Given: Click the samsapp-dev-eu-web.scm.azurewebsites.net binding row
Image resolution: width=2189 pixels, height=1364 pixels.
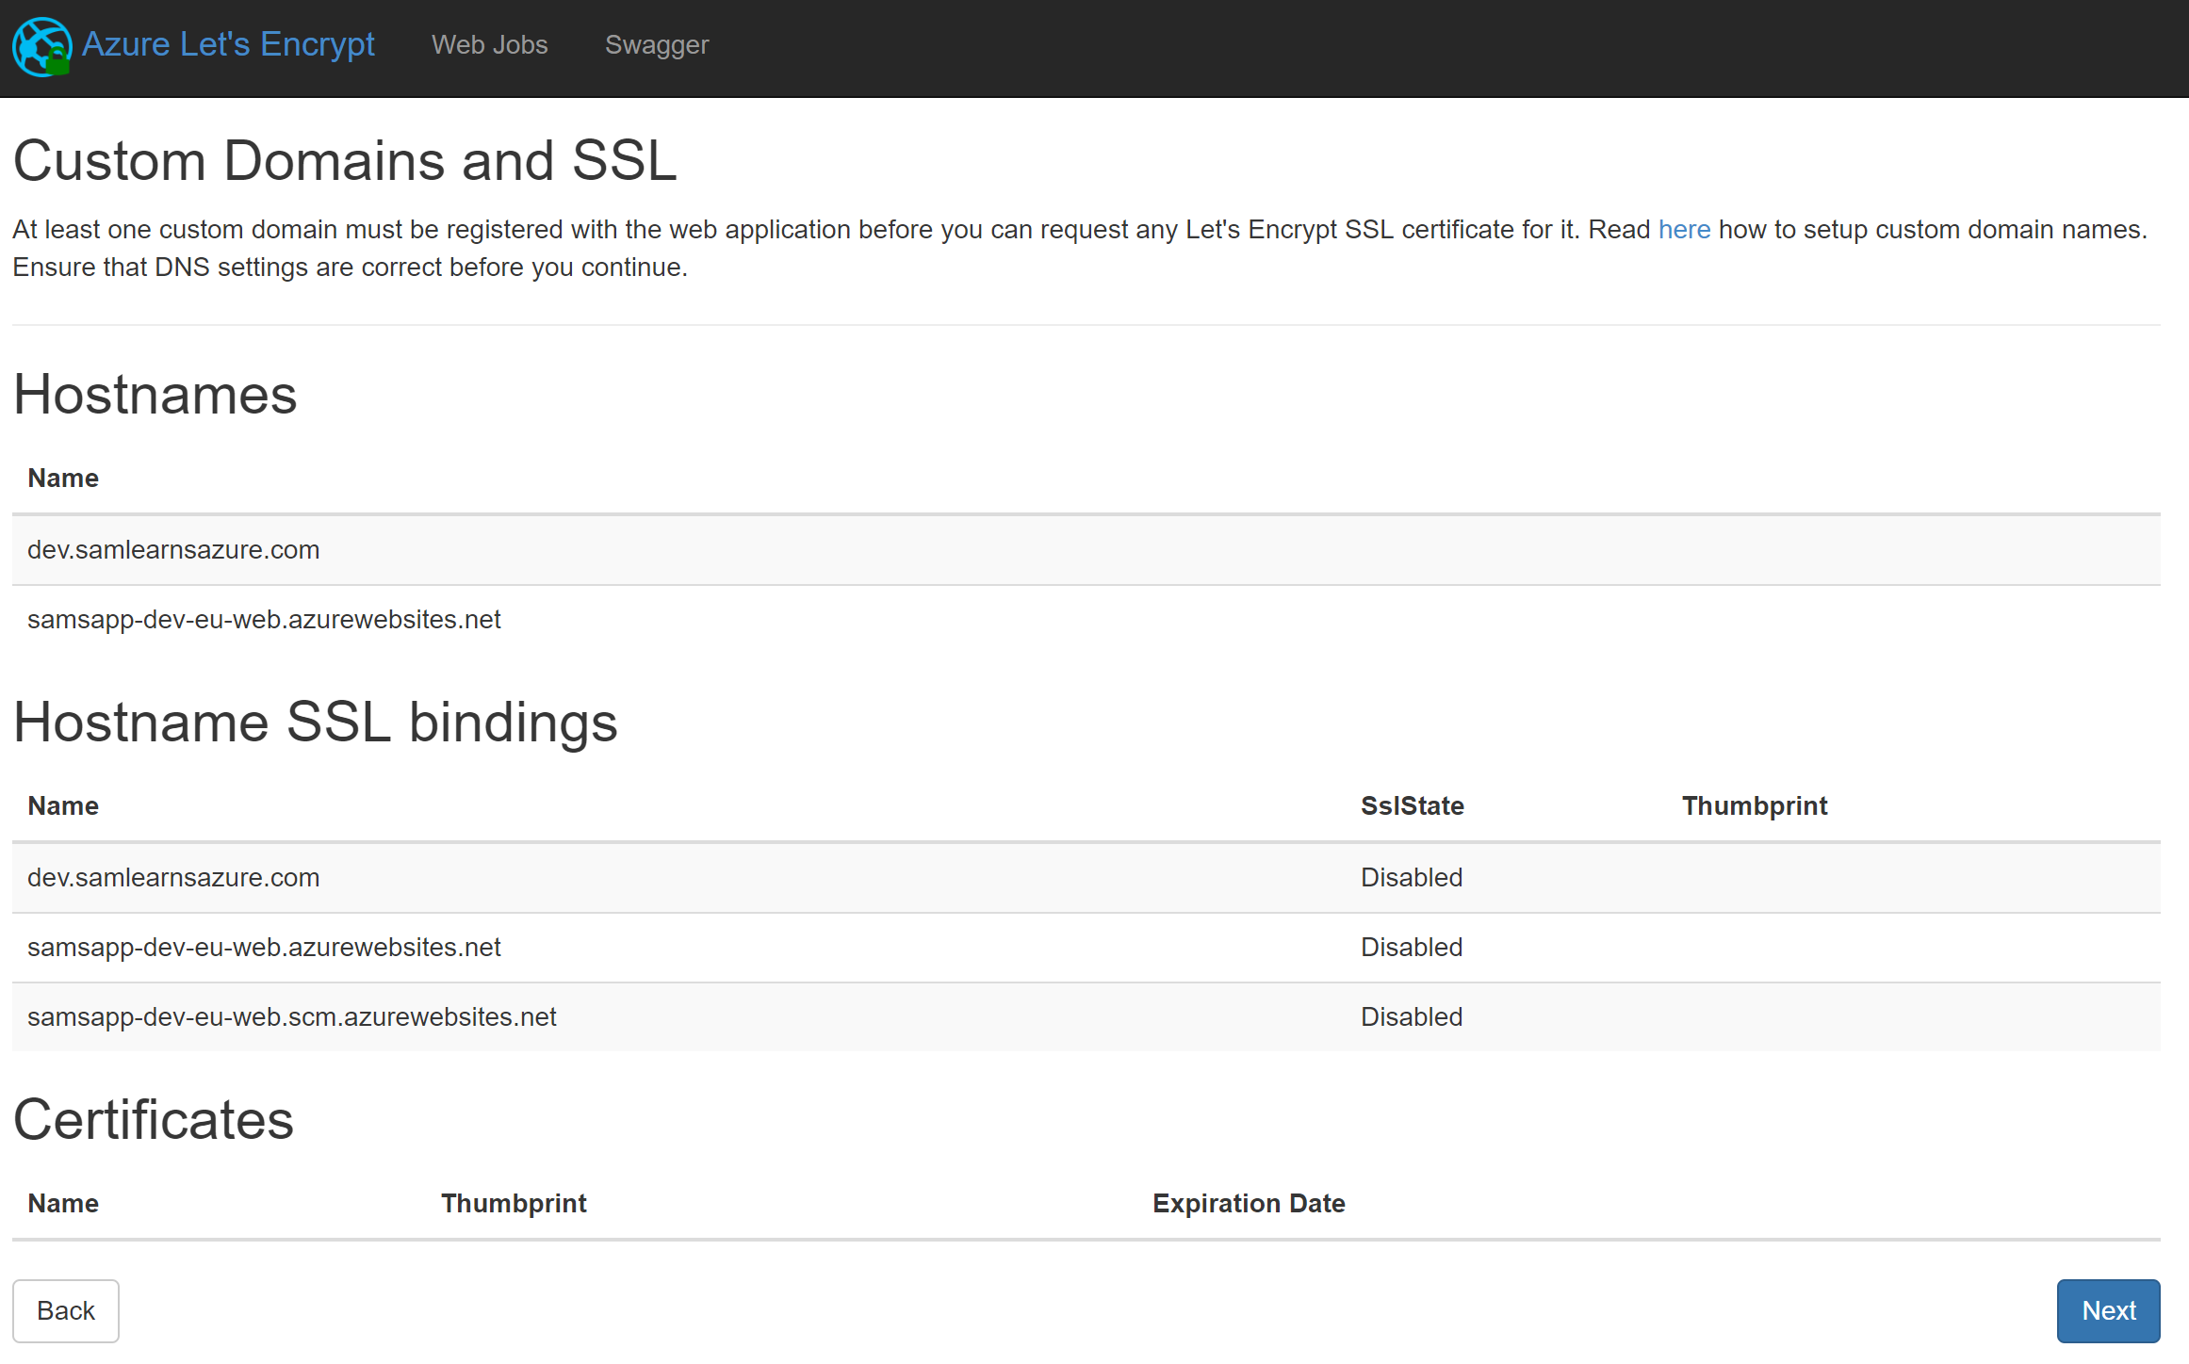Looking at the screenshot, I should point(291,1016).
